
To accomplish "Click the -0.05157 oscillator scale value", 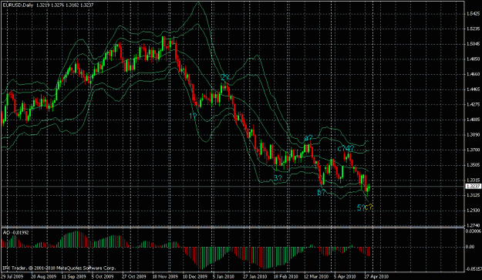I will (473, 269).
